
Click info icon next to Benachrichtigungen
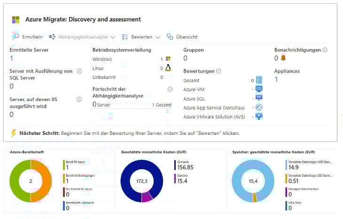click(325, 50)
